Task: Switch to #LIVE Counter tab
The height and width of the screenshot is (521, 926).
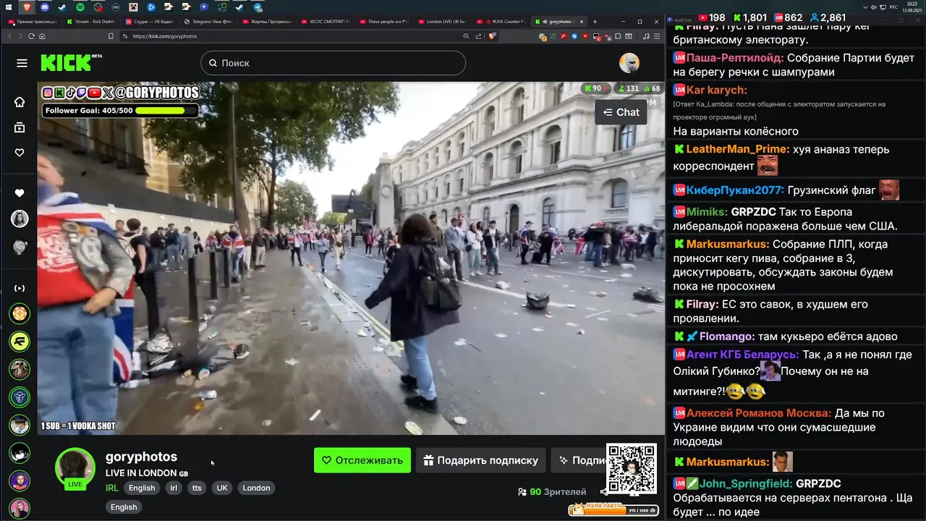Action: click(x=501, y=22)
